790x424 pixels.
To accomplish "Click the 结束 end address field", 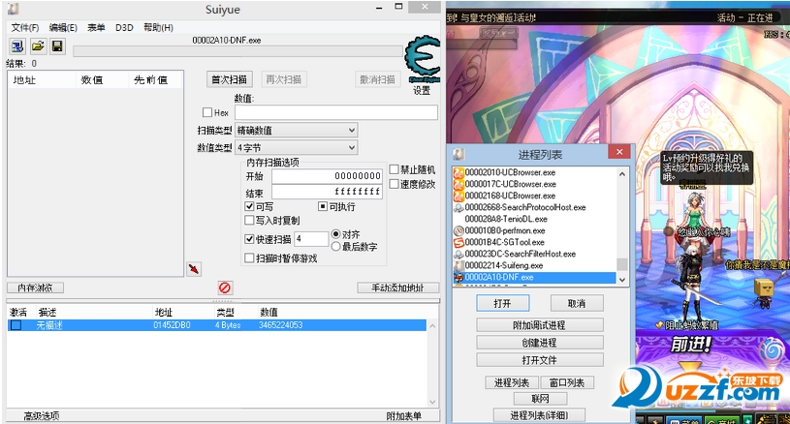I will coord(327,192).
